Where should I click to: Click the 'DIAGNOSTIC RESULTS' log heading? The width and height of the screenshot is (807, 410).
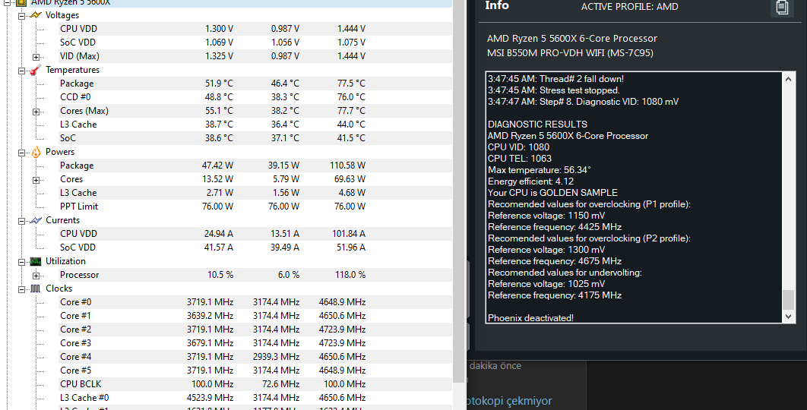[x=537, y=125]
